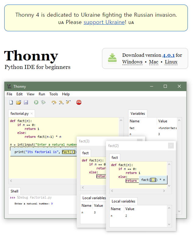The image size is (193, 235).
Task: Click the Thonny logo icon in title bar
Action: (9, 87)
